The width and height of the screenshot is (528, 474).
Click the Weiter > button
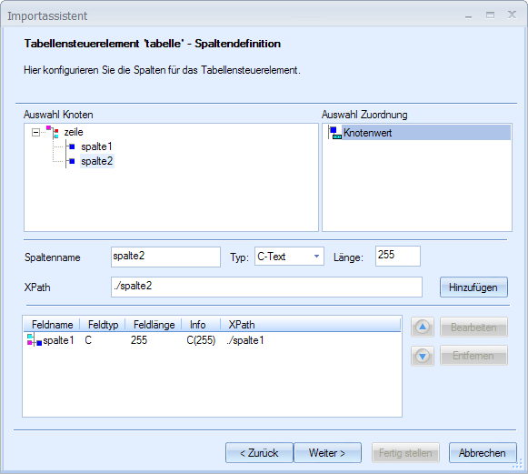tap(327, 453)
